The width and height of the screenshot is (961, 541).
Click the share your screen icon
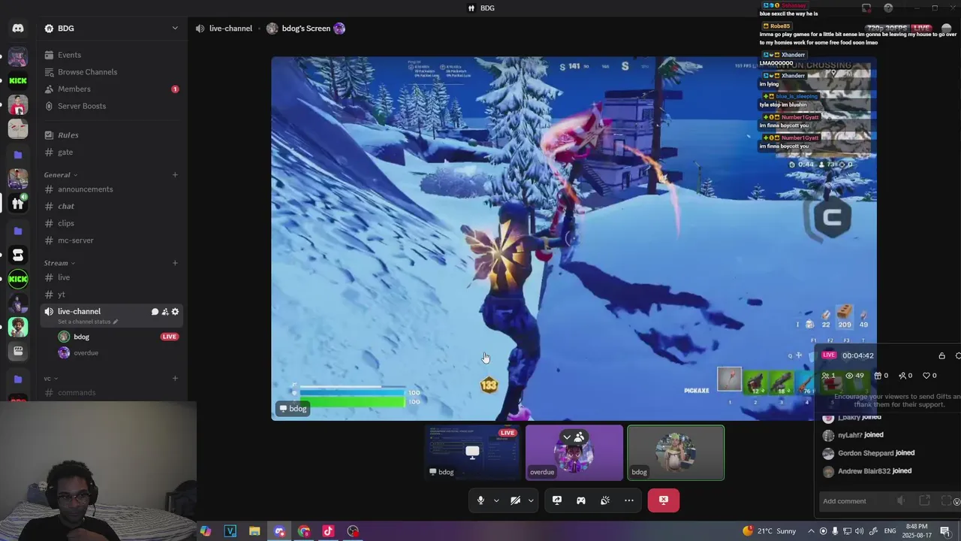pyautogui.click(x=557, y=500)
